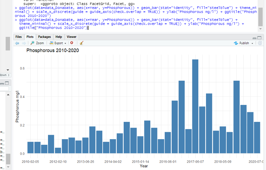The image size is (266, 170).
Task: Maximize the Plots pane
Action: pos(260,38)
